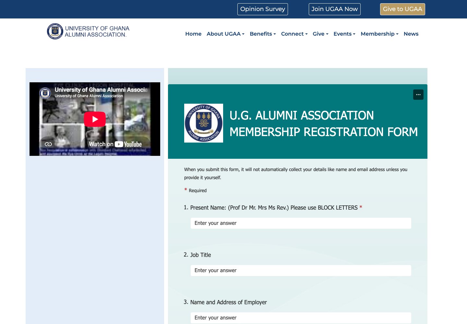467x324 pixels.
Task: Expand the Give dropdown in navbar
Action: (321, 34)
